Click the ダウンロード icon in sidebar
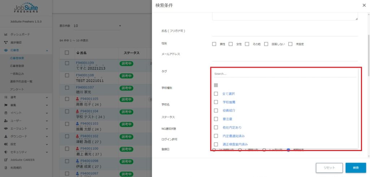 6,136
